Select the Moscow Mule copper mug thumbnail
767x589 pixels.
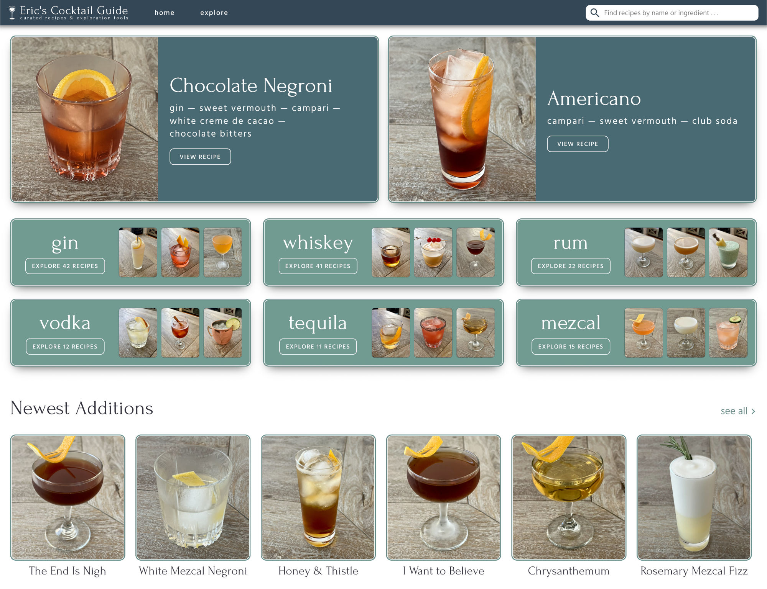(x=223, y=333)
